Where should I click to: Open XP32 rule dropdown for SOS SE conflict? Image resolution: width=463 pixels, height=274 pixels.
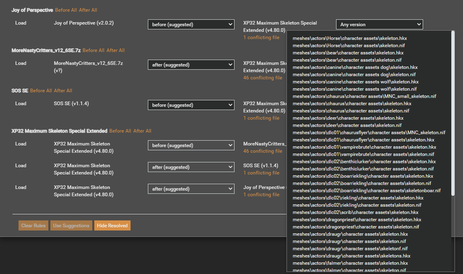(x=191, y=167)
